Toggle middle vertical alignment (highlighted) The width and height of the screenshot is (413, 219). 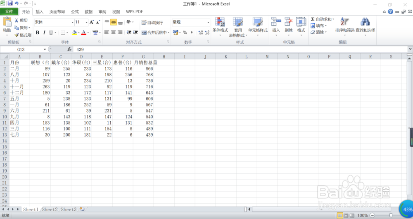[114, 22]
